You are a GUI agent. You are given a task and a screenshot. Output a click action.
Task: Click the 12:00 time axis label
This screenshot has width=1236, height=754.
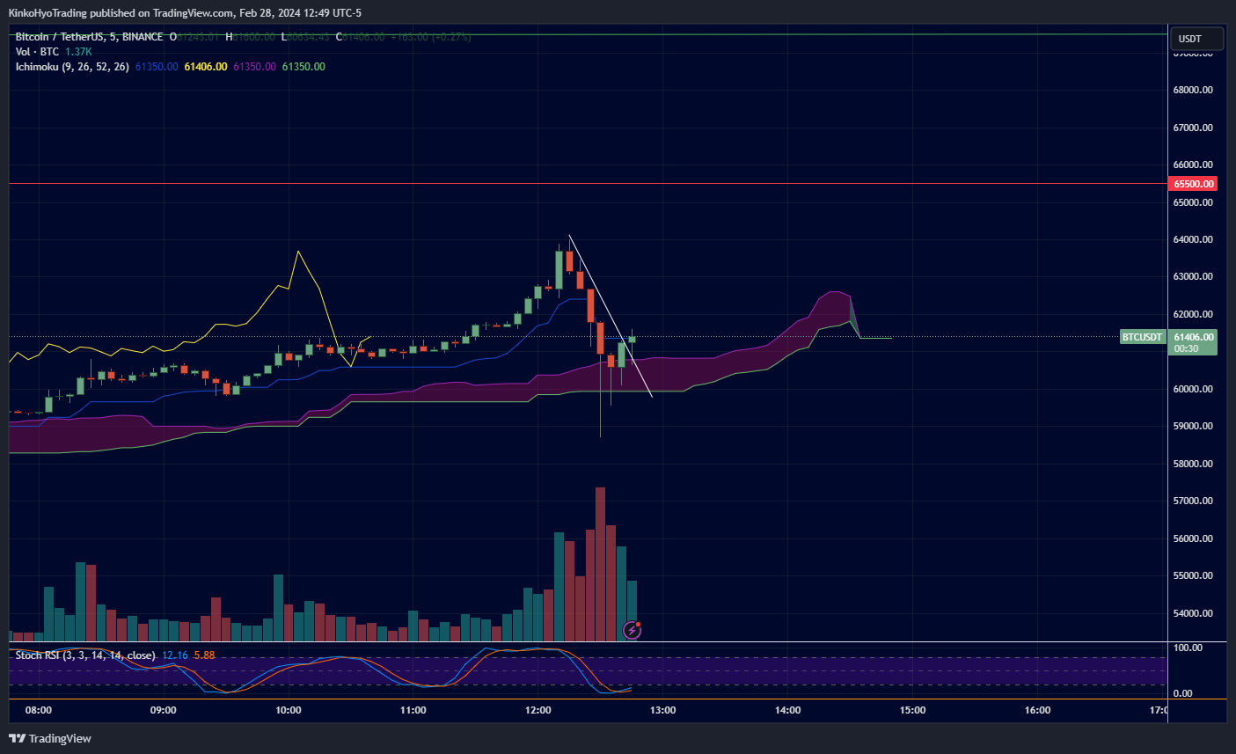pyautogui.click(x=538, y=710)
